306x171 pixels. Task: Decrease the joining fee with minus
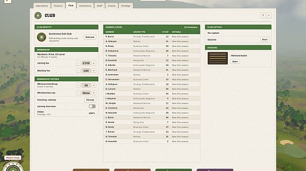tap(78, 63)
